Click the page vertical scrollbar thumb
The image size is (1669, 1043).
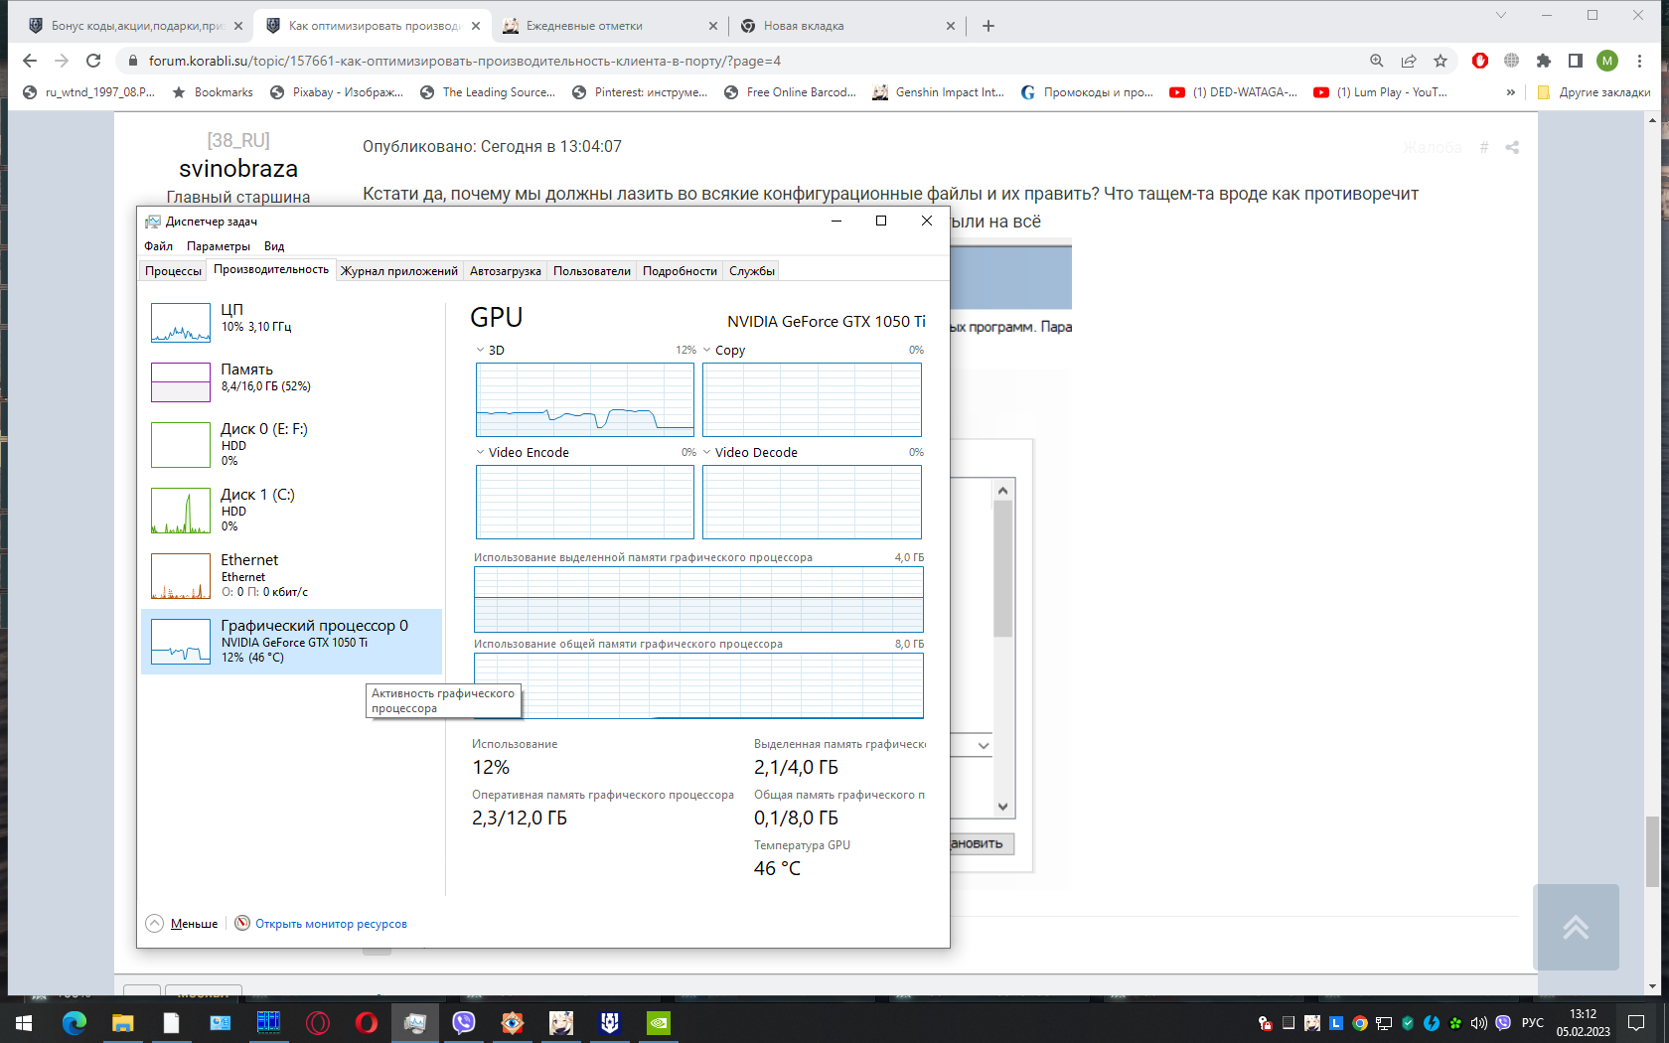(x=1652, y=851)
